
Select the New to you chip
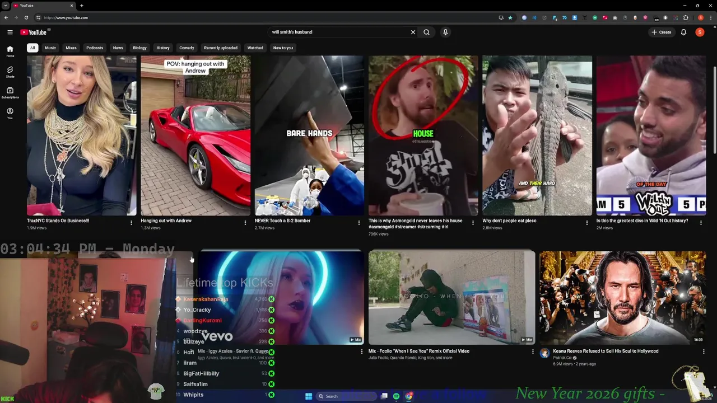pos(283,48)
